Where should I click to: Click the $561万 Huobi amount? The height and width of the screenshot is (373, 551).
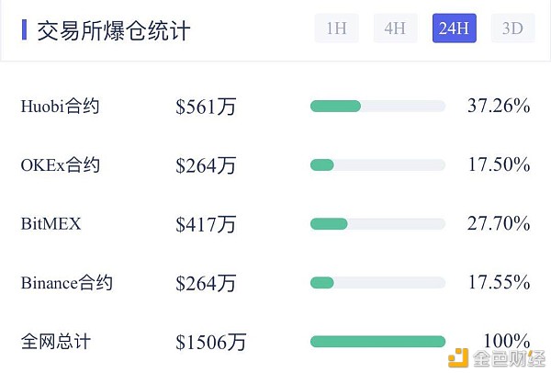click(x=206, y=107)
